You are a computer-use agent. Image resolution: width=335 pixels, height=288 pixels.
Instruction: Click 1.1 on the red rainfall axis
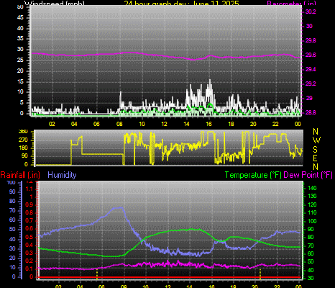pyautogui.click(x=29, y=189)
